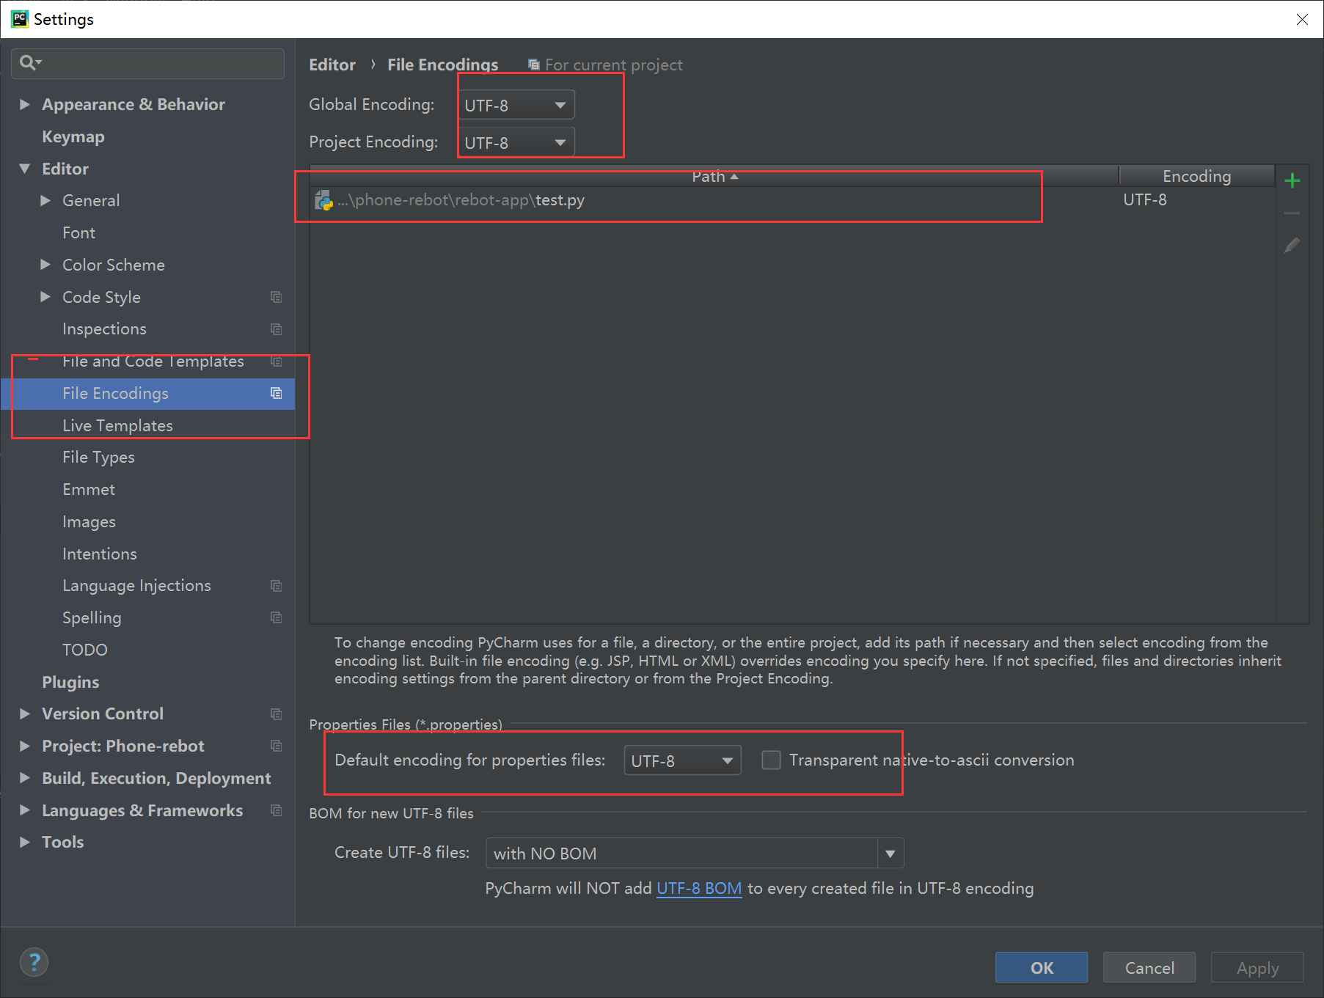
Task: Open the Font settings page
Action: click(79, 233)
